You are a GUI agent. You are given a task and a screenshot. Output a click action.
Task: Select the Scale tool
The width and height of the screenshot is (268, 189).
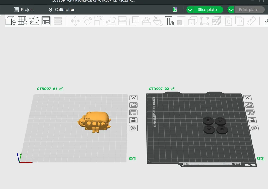click(99, 21)
